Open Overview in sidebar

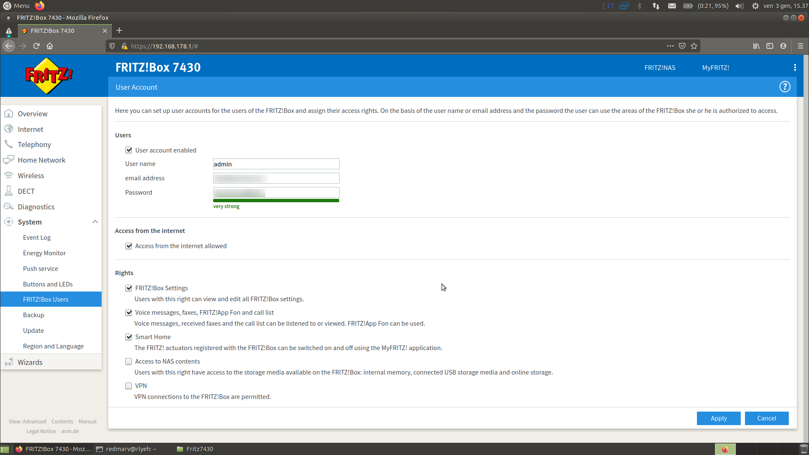click(51, 114)
